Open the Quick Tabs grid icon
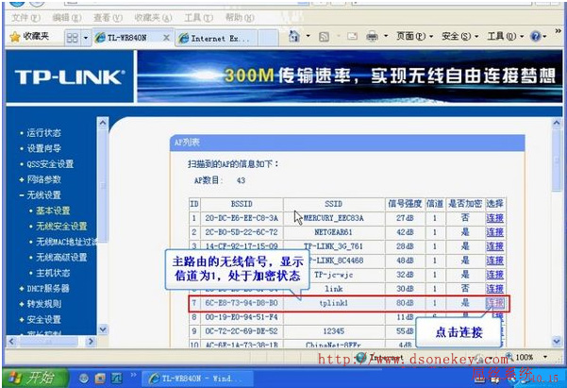Screen dimensions: 567x388 (x=73, y=38)
